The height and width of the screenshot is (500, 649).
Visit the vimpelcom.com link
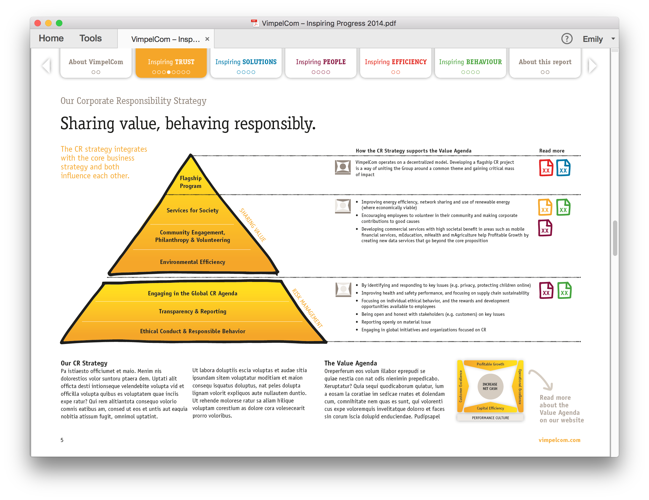click(x=559, y=440)
